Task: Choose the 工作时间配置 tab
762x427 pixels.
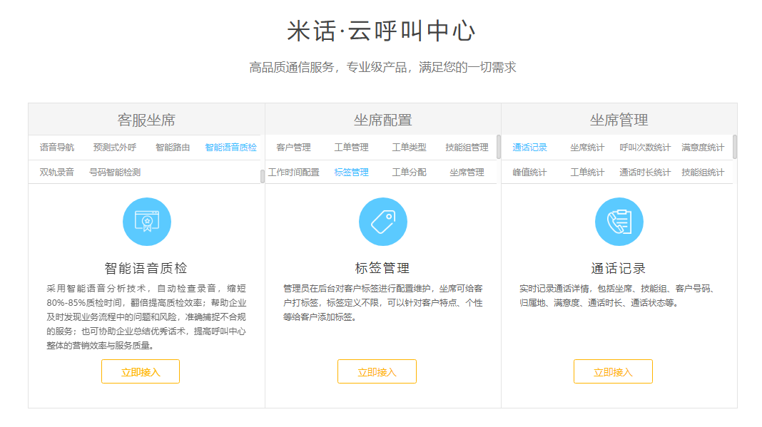Action: (293, 172)
